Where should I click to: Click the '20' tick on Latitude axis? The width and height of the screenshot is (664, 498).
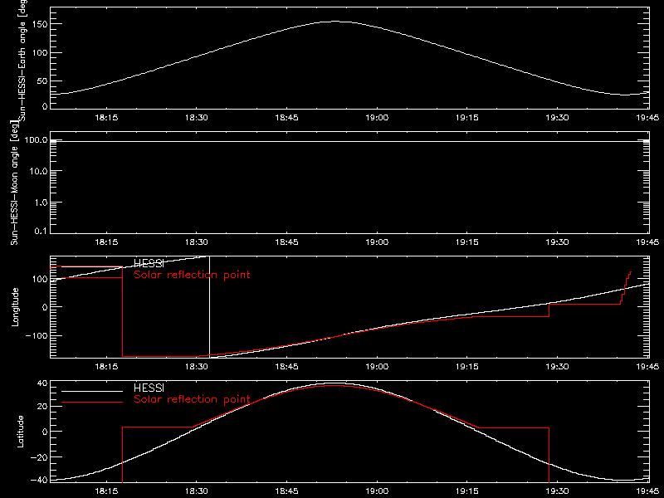[x=42, y=407]
